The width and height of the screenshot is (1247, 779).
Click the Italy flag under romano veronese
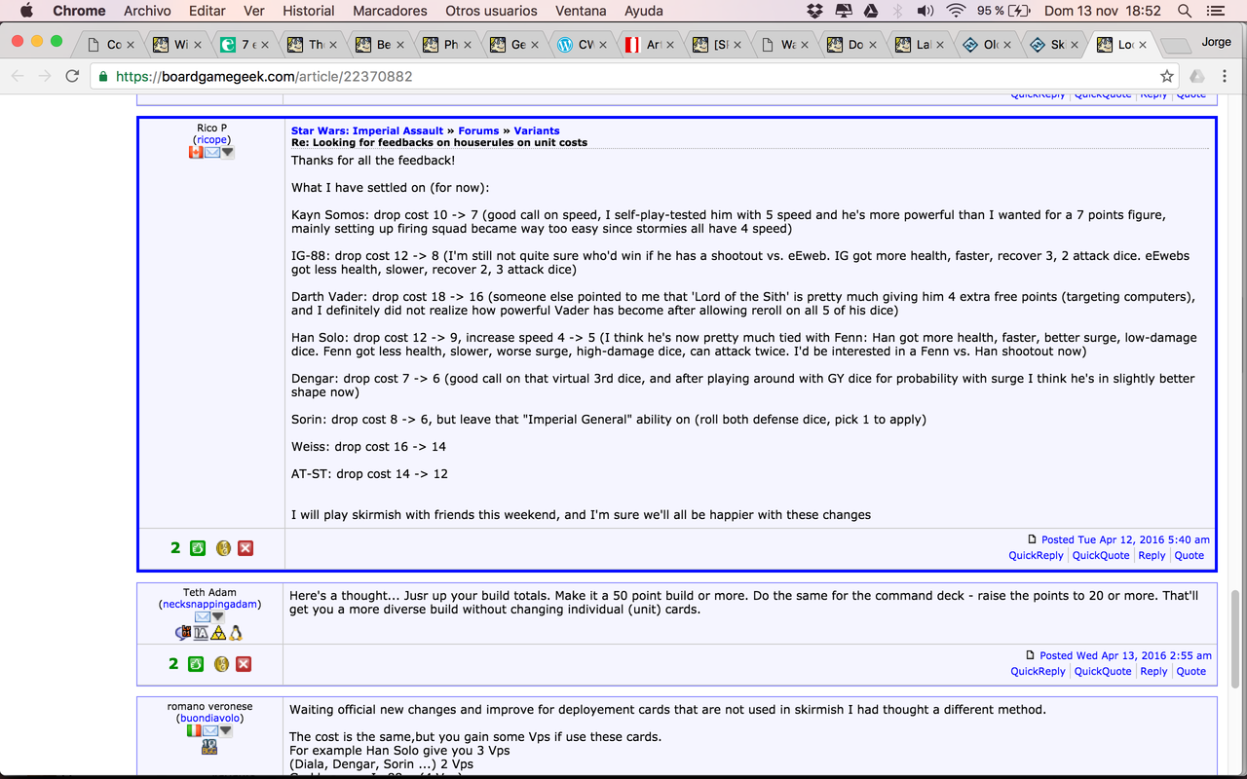194,731
